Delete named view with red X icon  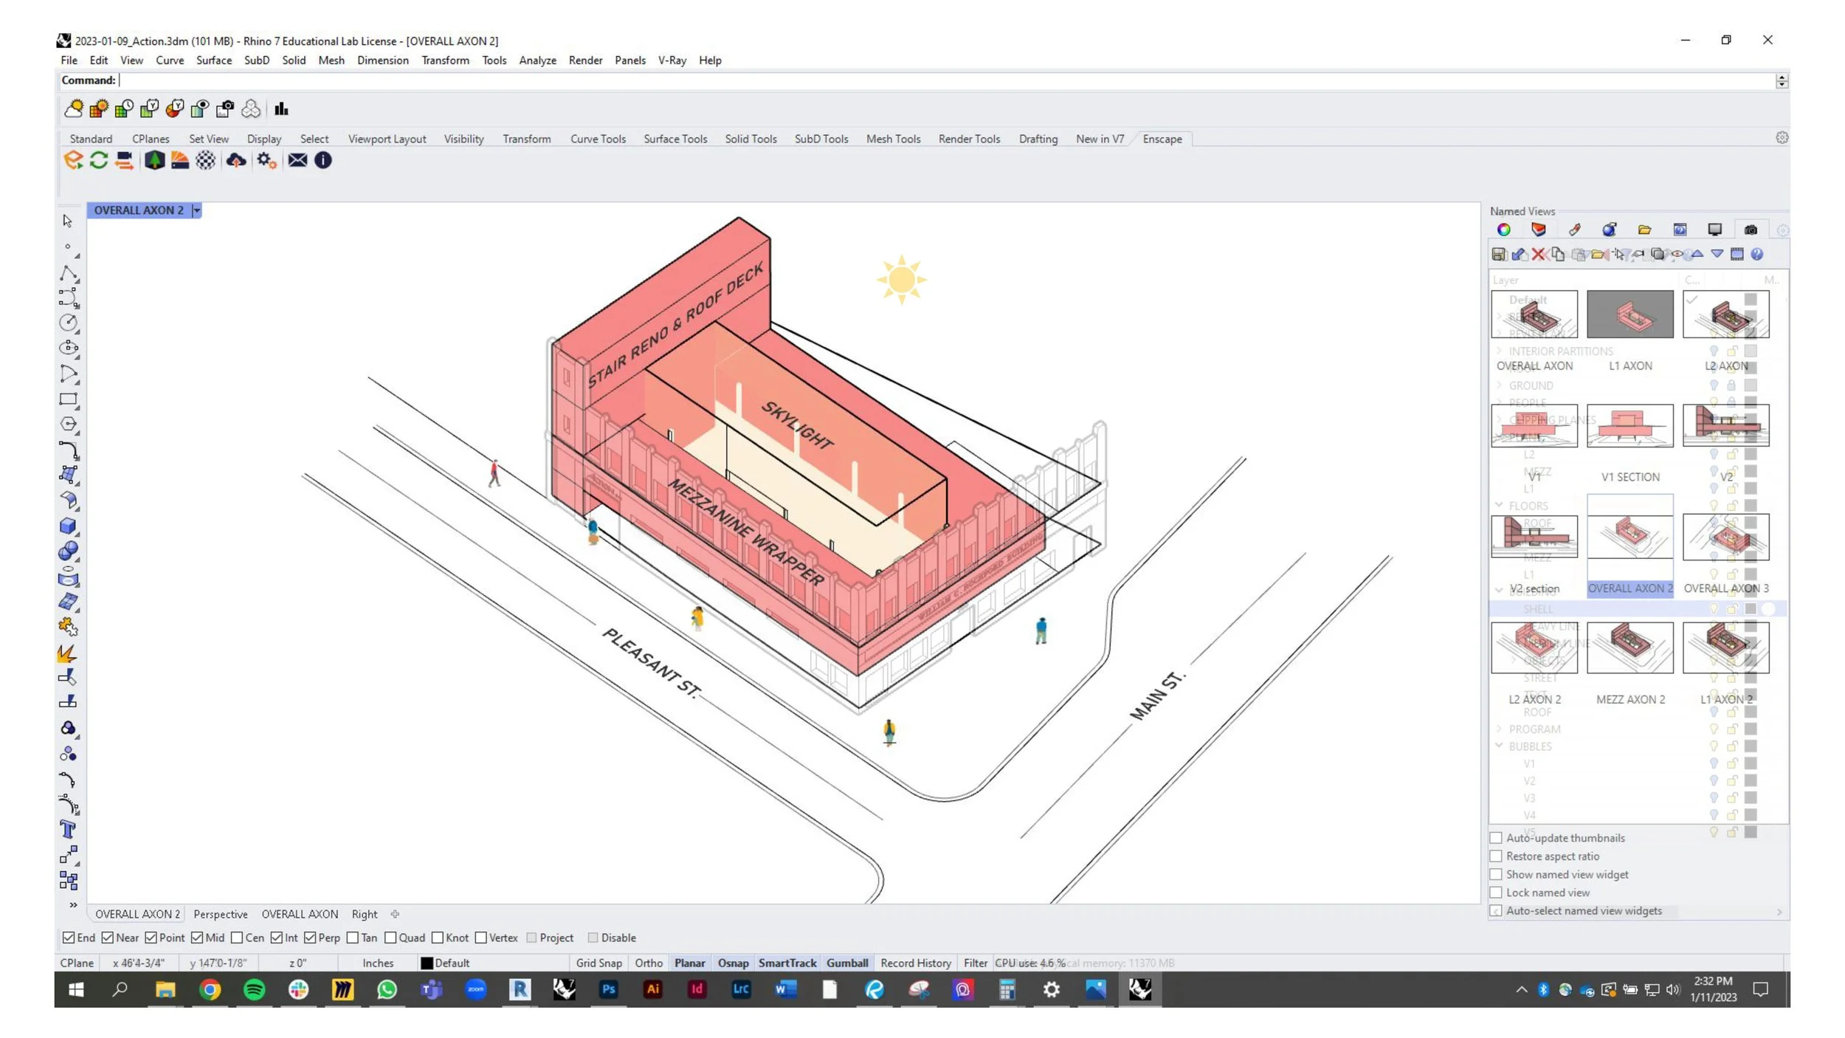click(1538, 255)
